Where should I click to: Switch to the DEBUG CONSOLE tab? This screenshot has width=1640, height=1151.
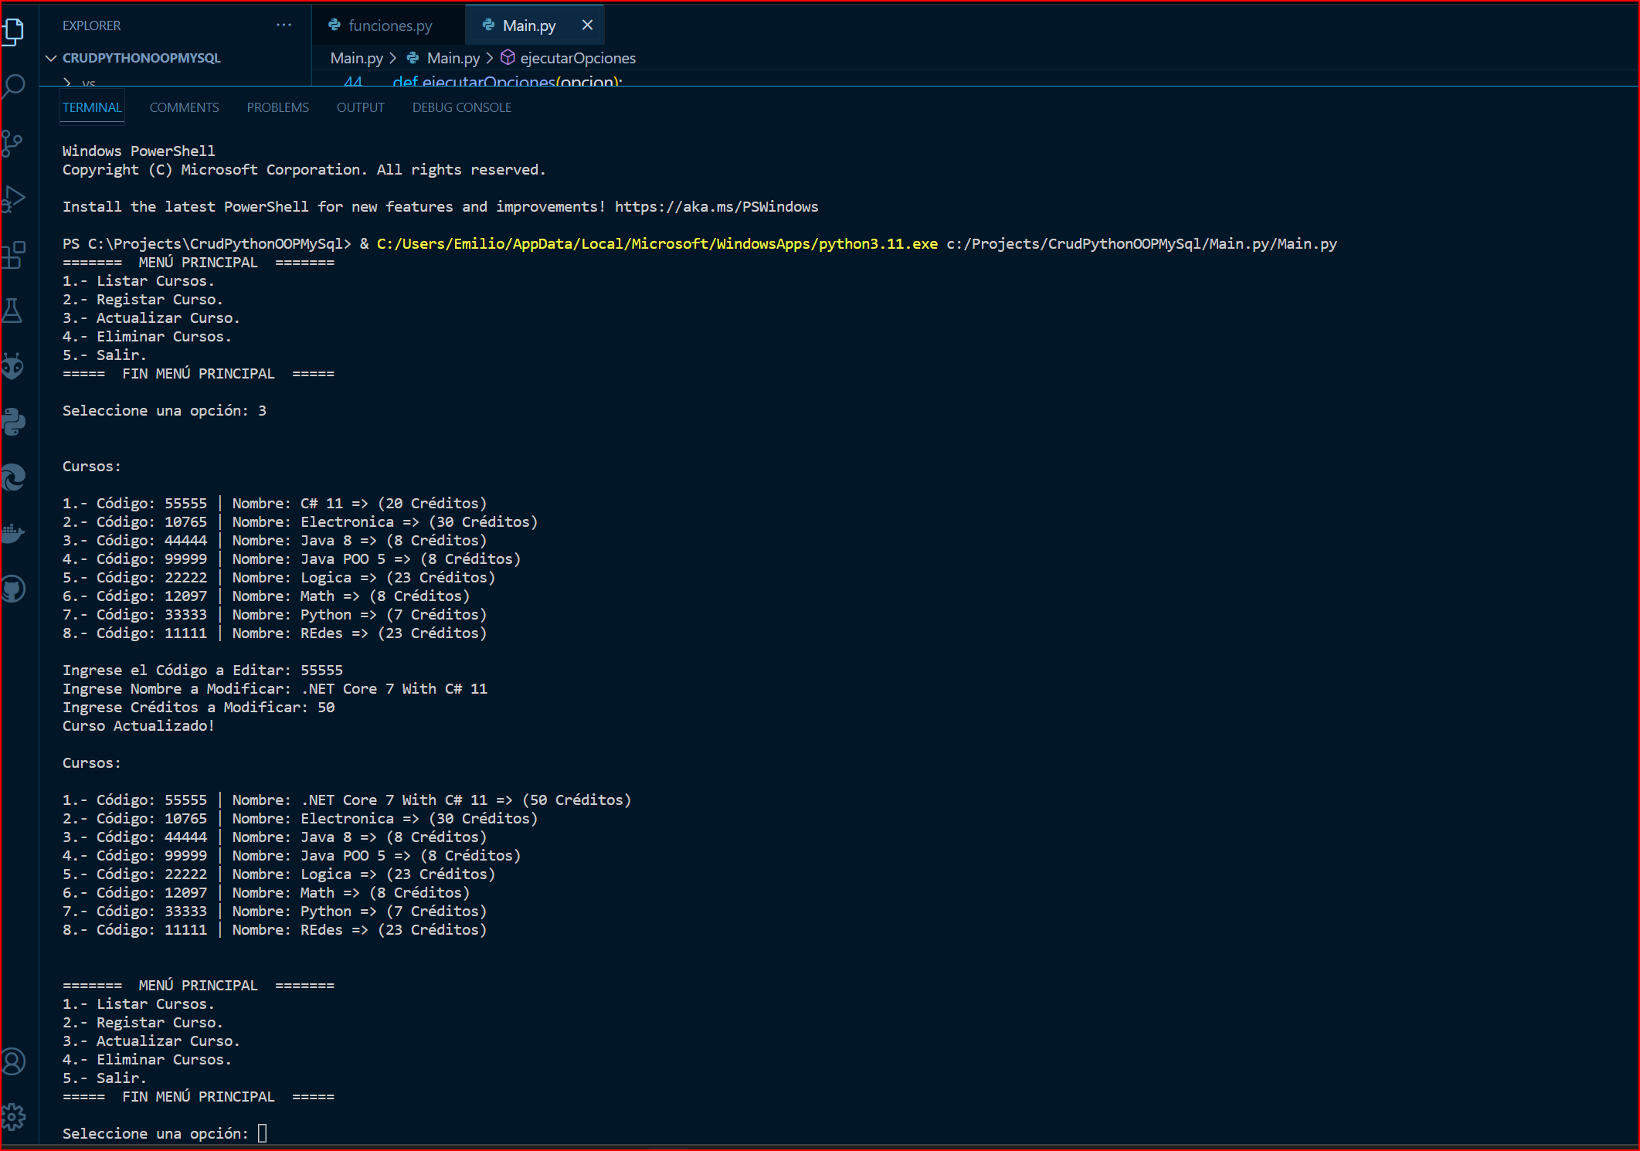(x=461, y=107)
